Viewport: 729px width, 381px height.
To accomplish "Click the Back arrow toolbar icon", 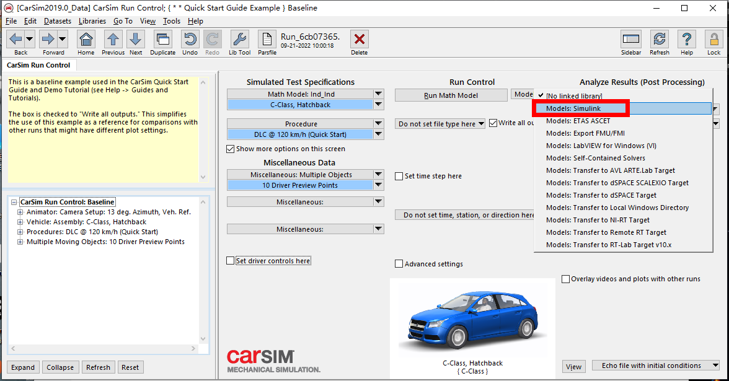I will [15, 40].
